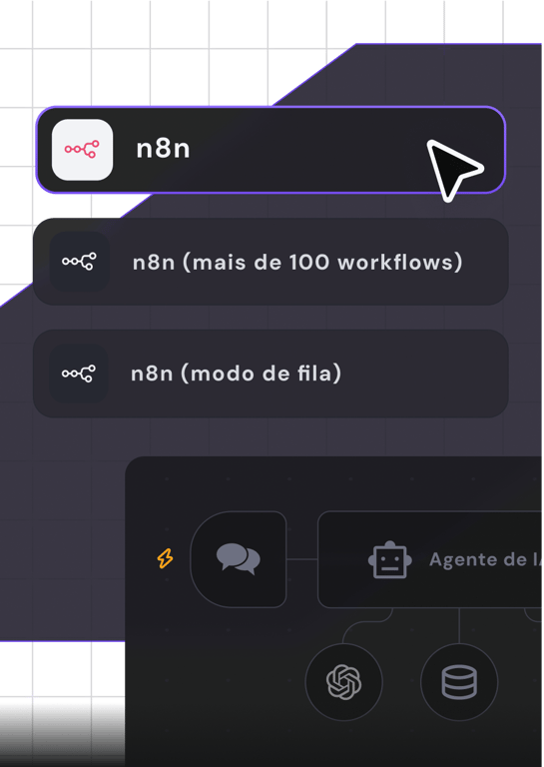Open the OpenAI logo node
This screenshot has height=767, width=544.
pyautogui.click(x=344, y=682)
